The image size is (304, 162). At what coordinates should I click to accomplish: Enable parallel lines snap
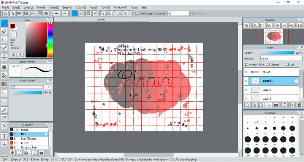coord(81,13)
